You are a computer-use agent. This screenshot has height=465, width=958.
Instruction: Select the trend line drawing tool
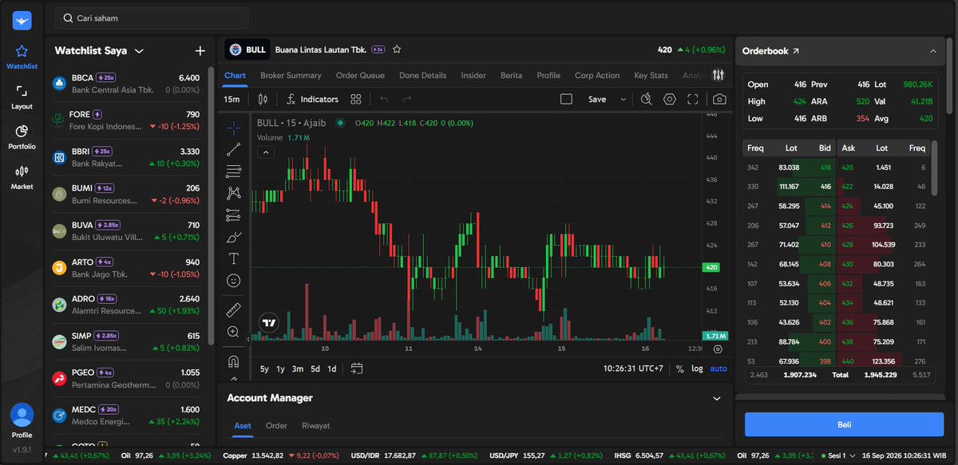(233, 149)
